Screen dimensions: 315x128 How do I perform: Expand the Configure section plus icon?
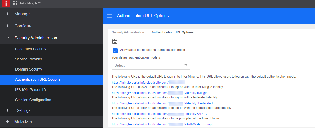(7, 26)
